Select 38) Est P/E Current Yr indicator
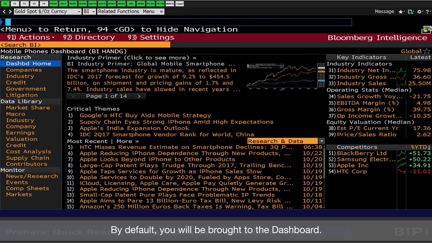The image size is (432, 243). pyautogui.click(x=379, y=128)
